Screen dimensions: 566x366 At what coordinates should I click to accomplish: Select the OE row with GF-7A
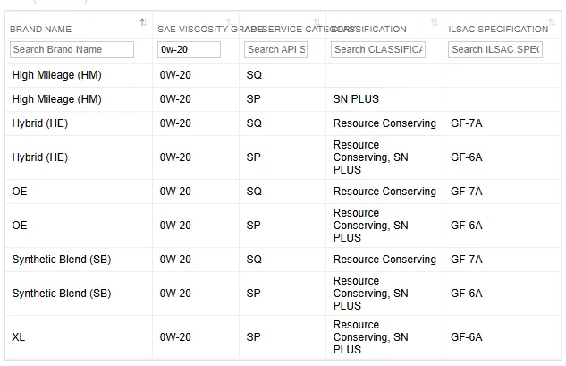click(x=283, y=192)
